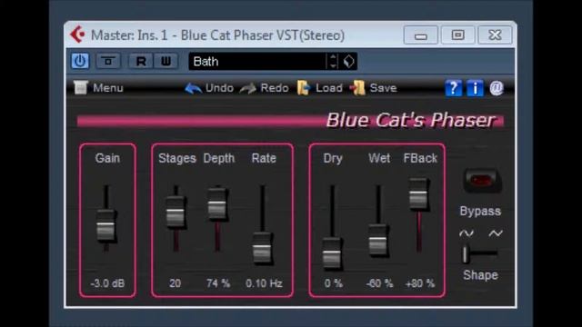
Task: Click the Gain slider handle
Action: [106, 226]
